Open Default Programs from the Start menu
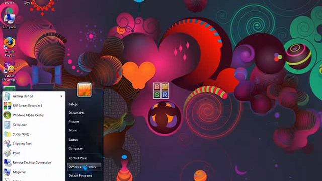The height and width of the screenshot is (181, 322). coord(80,176)
